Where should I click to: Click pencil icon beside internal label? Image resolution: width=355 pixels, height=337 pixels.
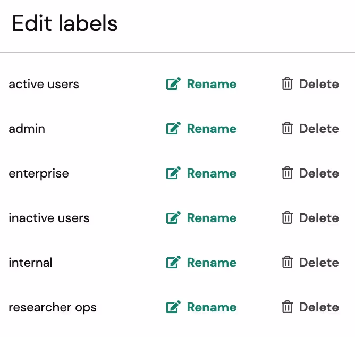[173, 262]
